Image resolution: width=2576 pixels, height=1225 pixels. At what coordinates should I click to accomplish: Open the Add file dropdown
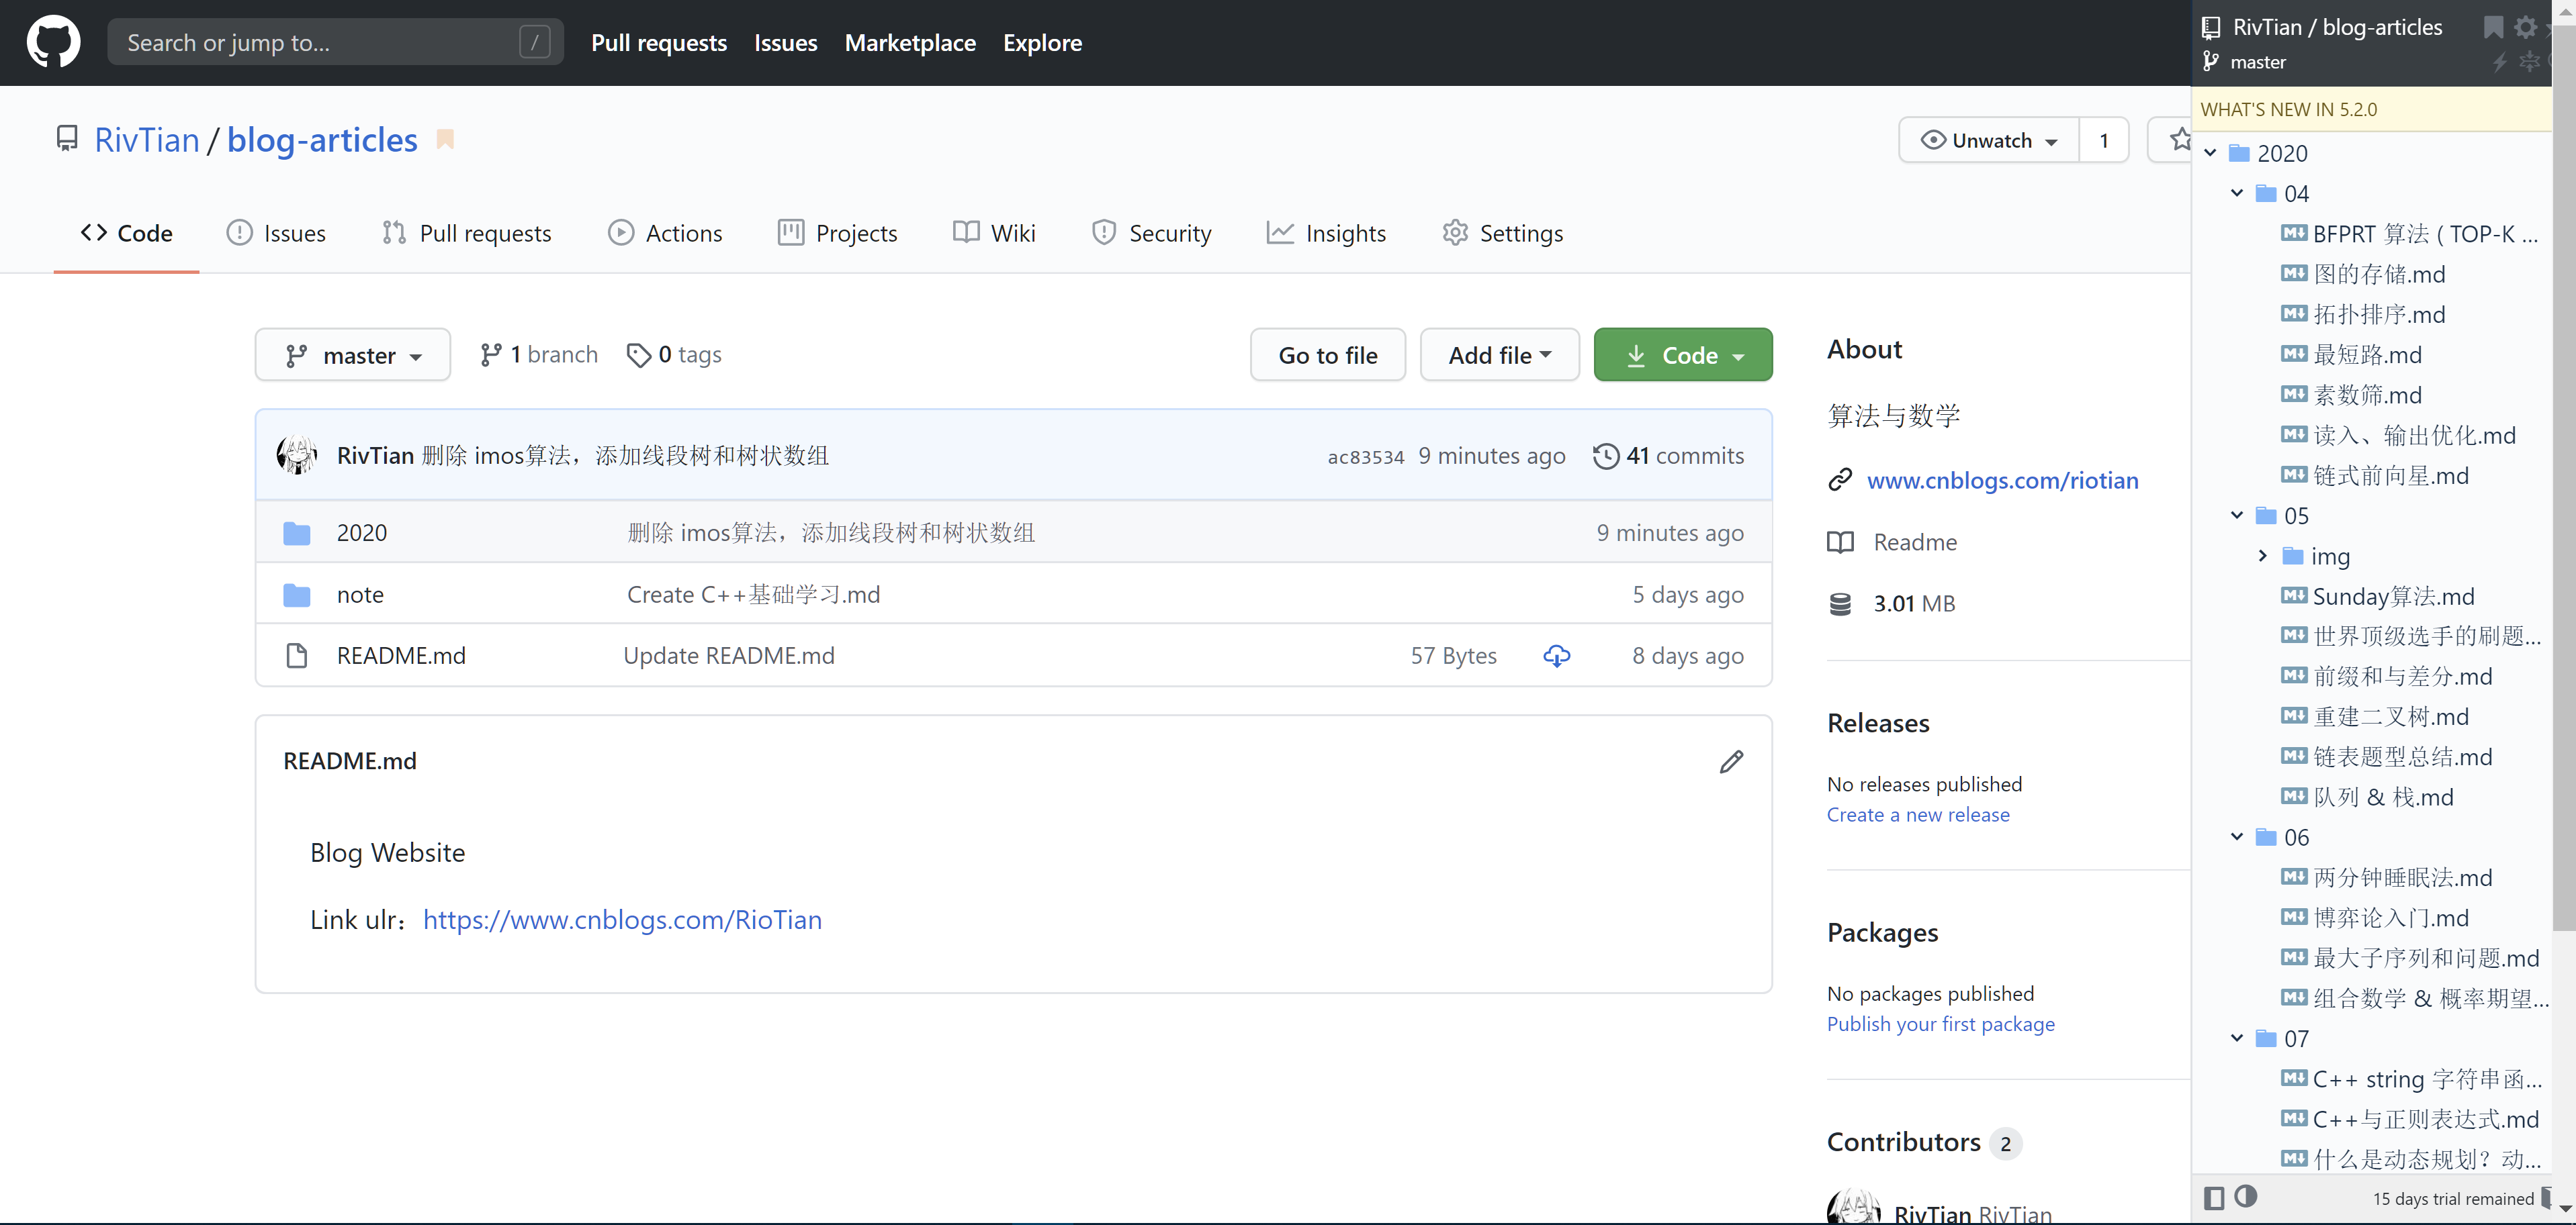[x=1500, y=354]
